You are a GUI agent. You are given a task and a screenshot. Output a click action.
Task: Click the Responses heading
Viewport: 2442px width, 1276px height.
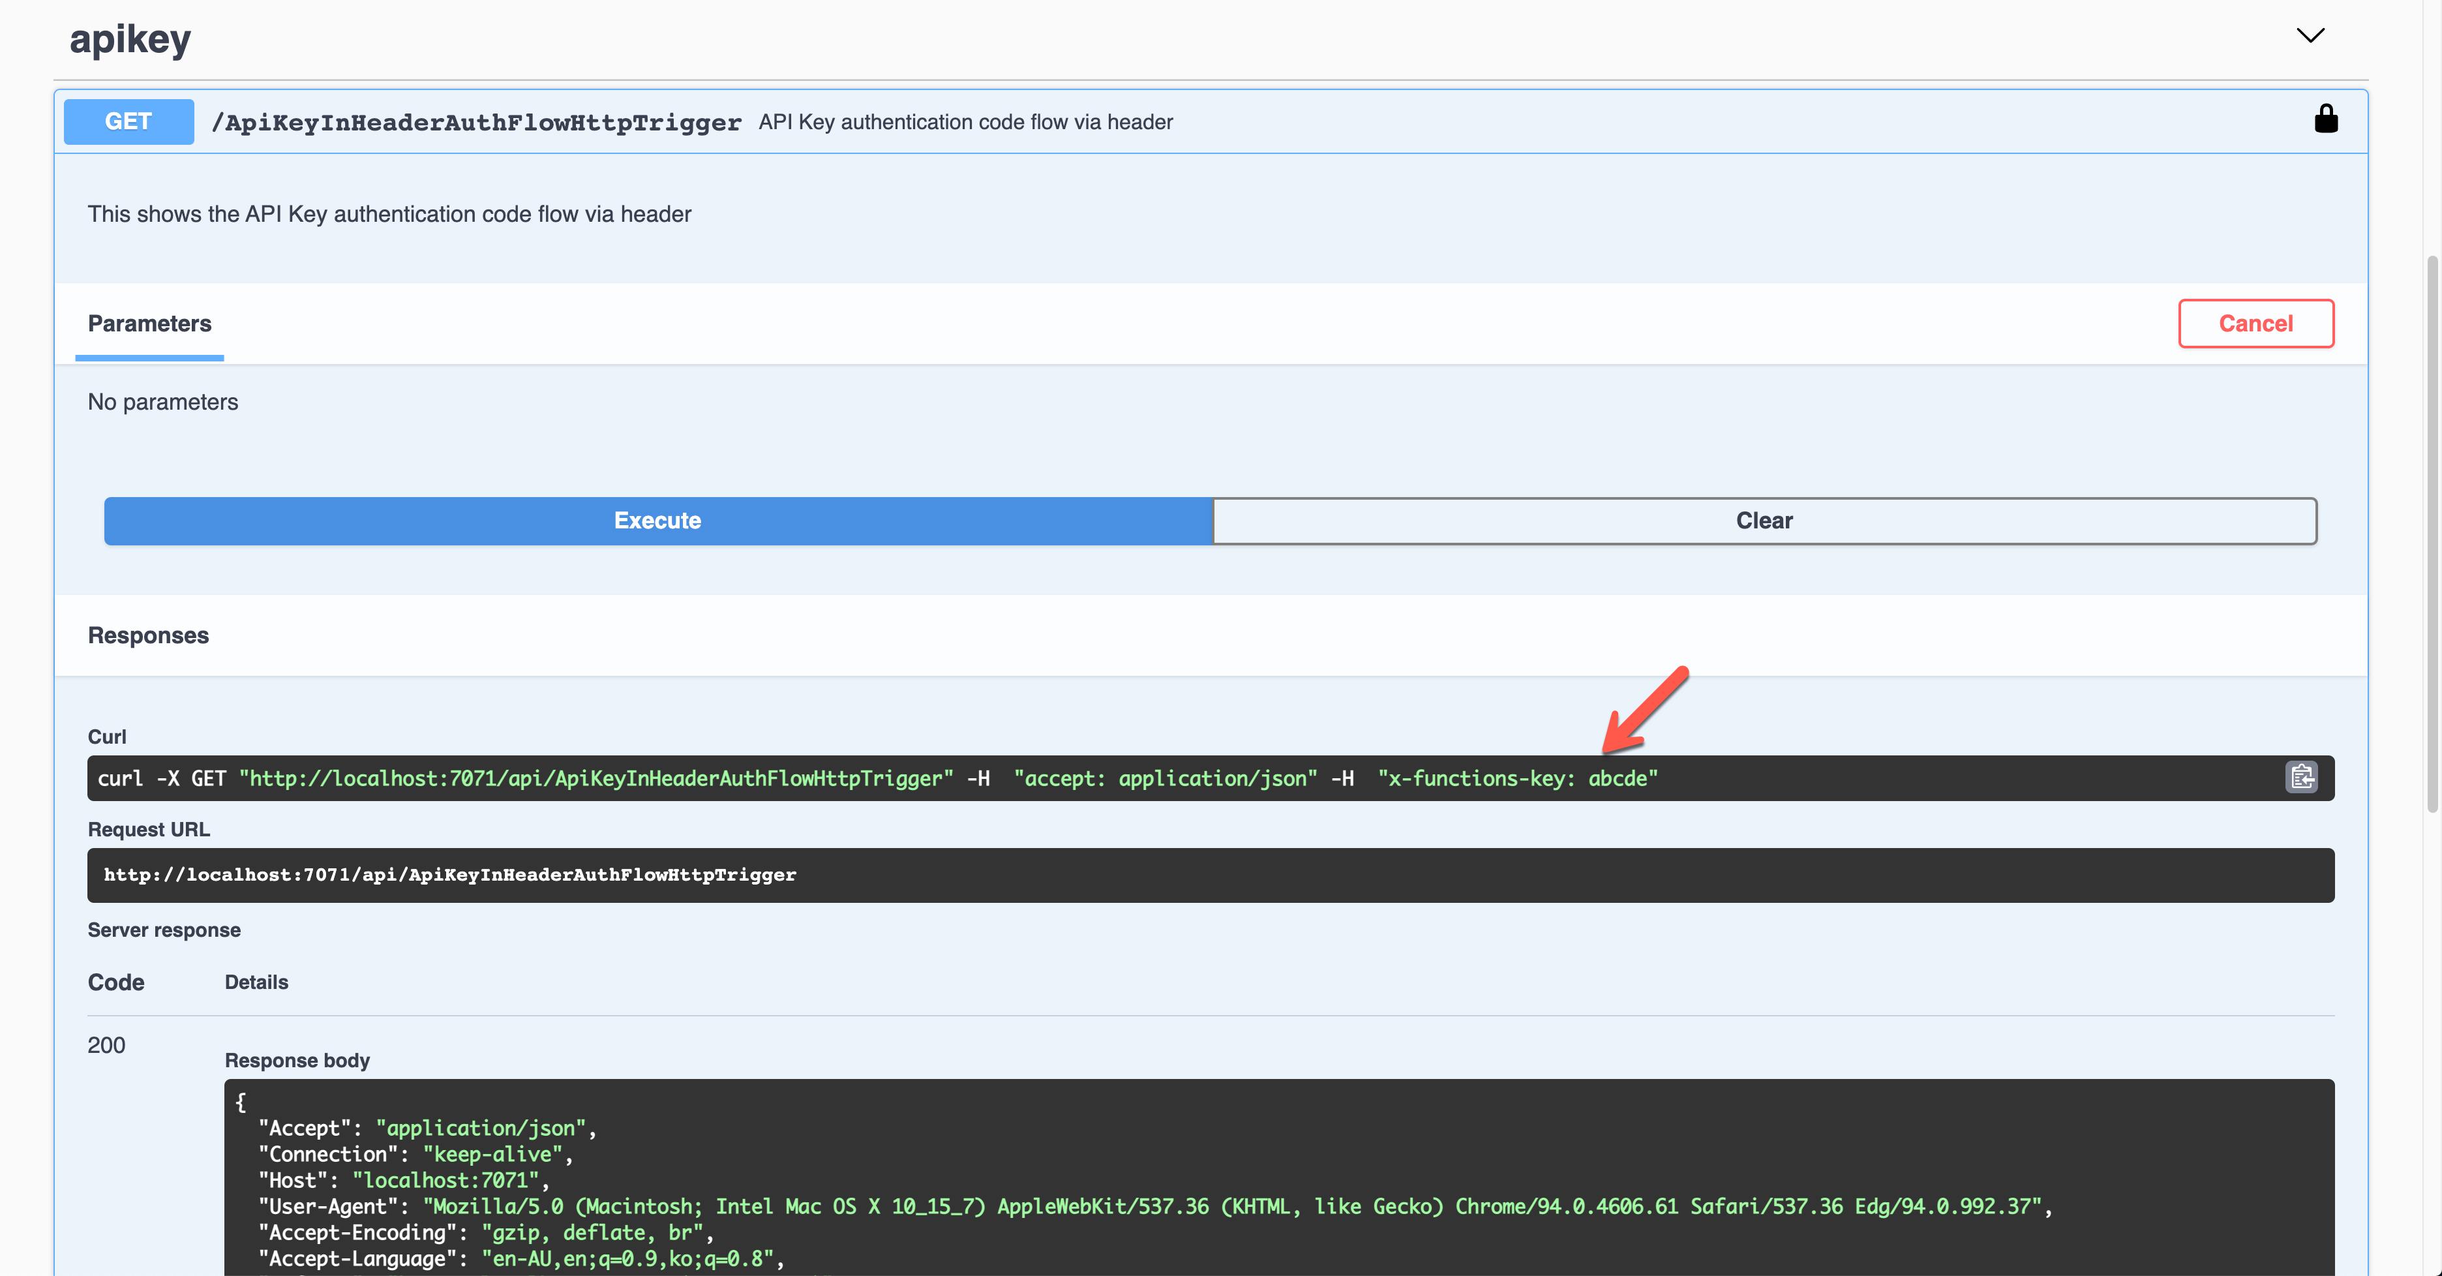pyautogui.click(x=148, y=635)
